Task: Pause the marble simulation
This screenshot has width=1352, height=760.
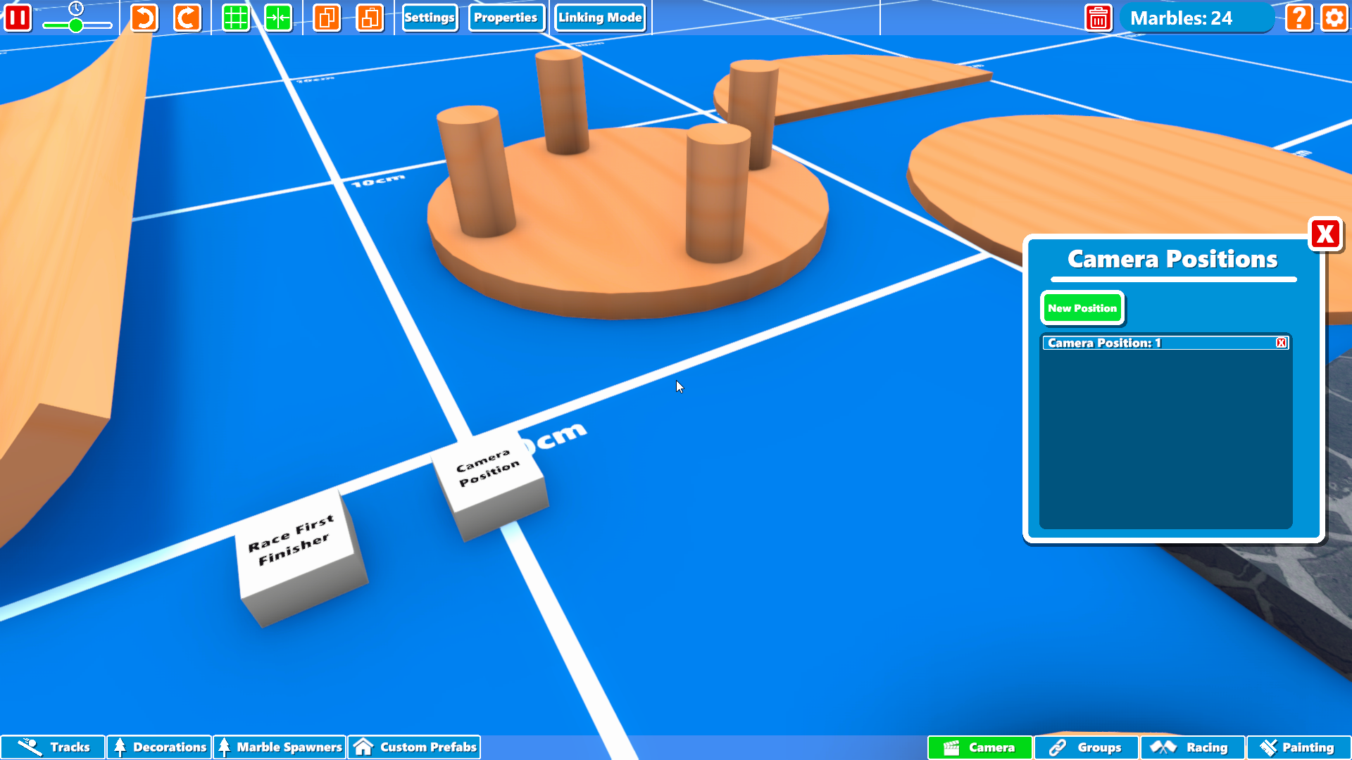Action: point(18,18)
